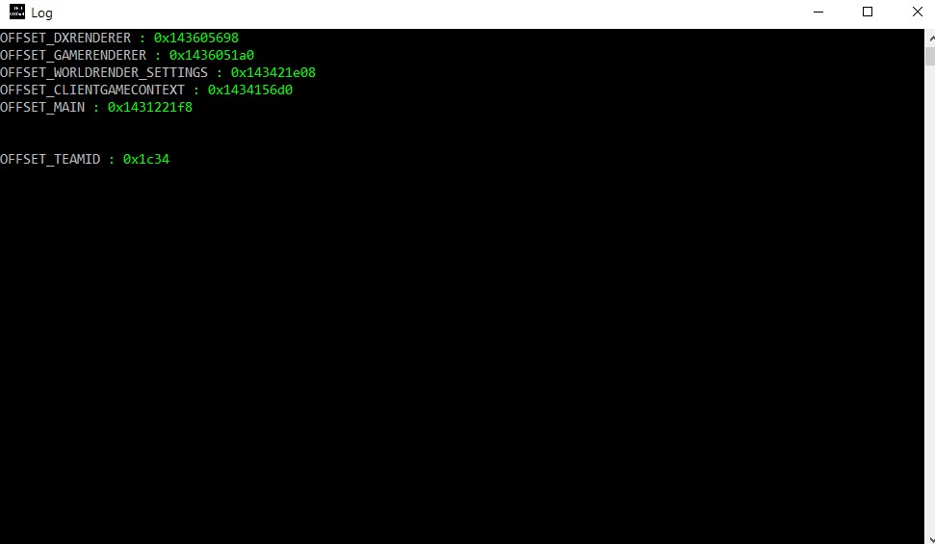This screenshot has height=544, width=935.
Task: Click the value 0x143605698
Action: point(196,38)
